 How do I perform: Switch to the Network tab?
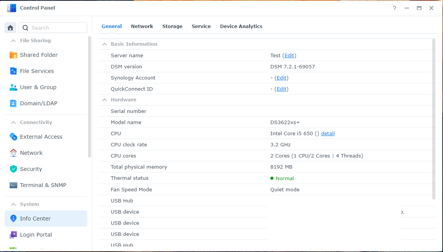[142, 26]
